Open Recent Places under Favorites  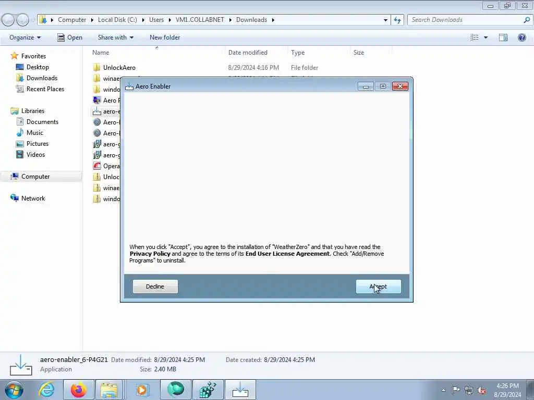45,89
